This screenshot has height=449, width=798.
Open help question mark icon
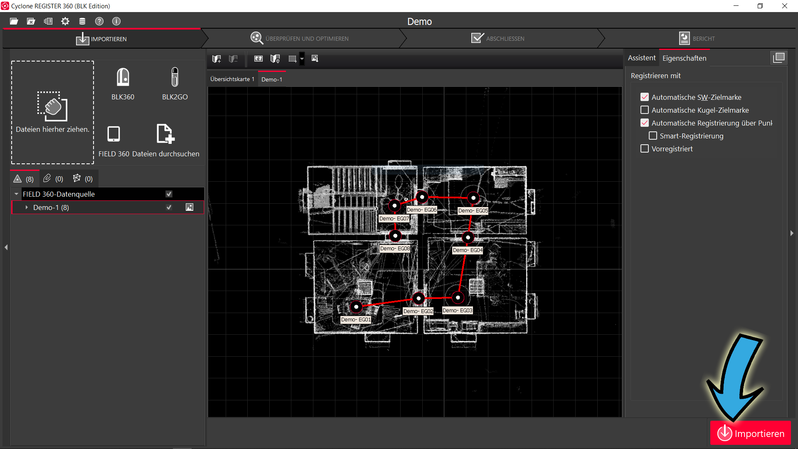click(x=99, y=21)
